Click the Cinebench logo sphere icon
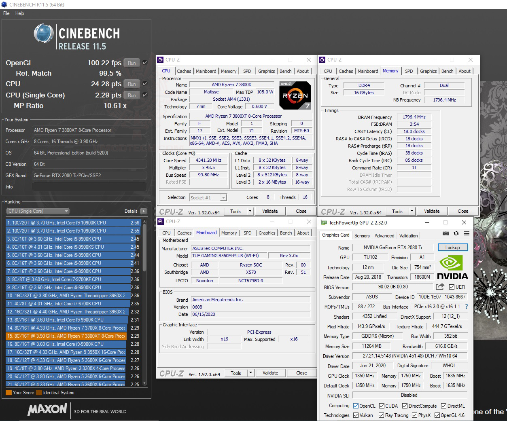This screenshot has height=421, width=507. click(x=44, y=34)
